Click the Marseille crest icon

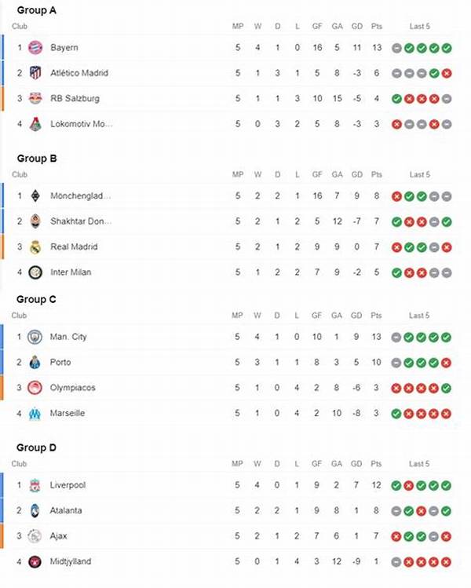pyautogui.click(x=35, y=414)
